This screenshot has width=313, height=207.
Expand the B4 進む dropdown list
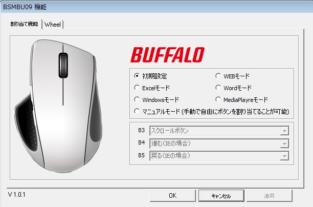284,143
